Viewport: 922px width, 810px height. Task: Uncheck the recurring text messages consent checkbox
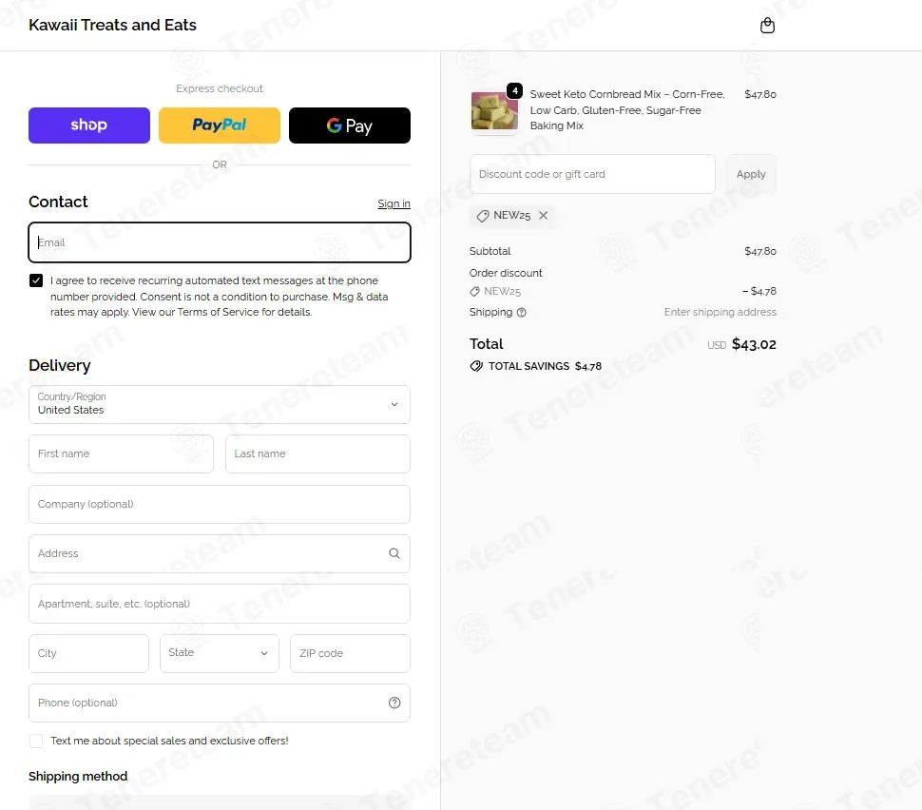coord(36,280)
